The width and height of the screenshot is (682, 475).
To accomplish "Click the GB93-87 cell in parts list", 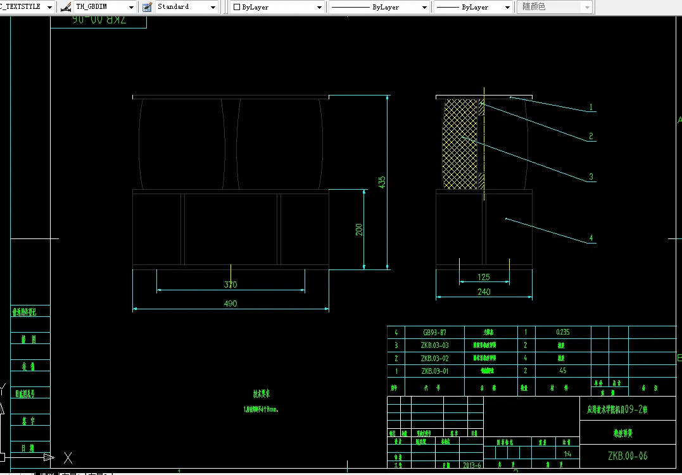I will click(434, 333).
